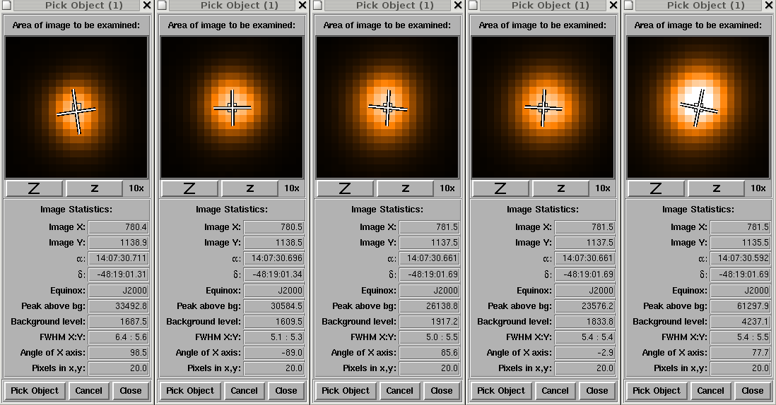This screenshot has width=776, height=405.
Task: Open window menu icon of rightmost title bar
Action: 628,6
